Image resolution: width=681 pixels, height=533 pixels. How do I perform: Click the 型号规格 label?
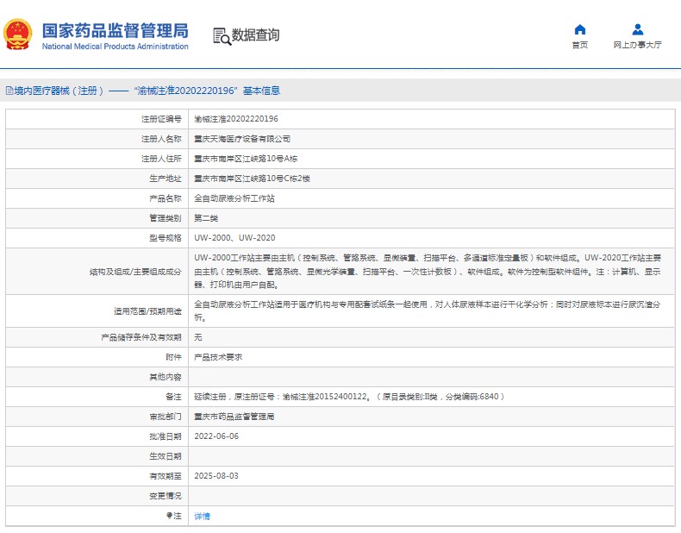pyautogui.click(x=166, y=238)
